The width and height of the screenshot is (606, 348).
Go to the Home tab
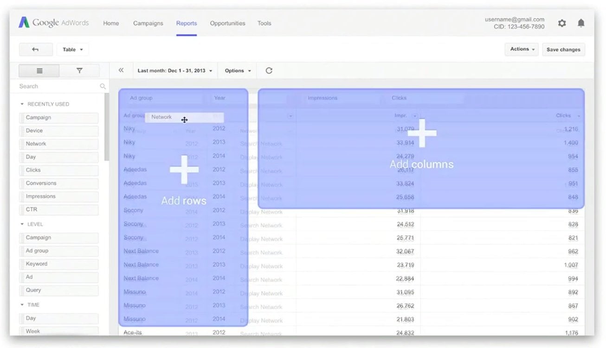click(x=111, y=23)
